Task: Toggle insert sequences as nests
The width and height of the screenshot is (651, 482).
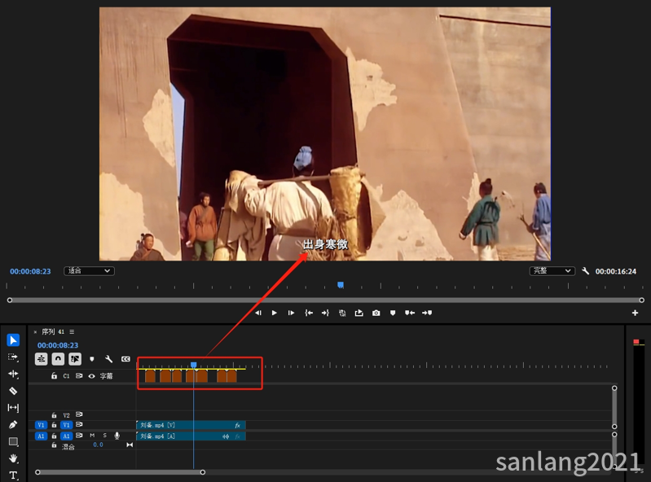Action: point(41,359)
